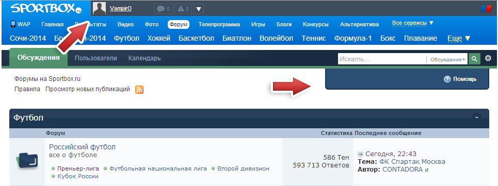Open Сочи-2014 sport category
498x186 pixels.
pyautogui.click(x=28, y=38)
